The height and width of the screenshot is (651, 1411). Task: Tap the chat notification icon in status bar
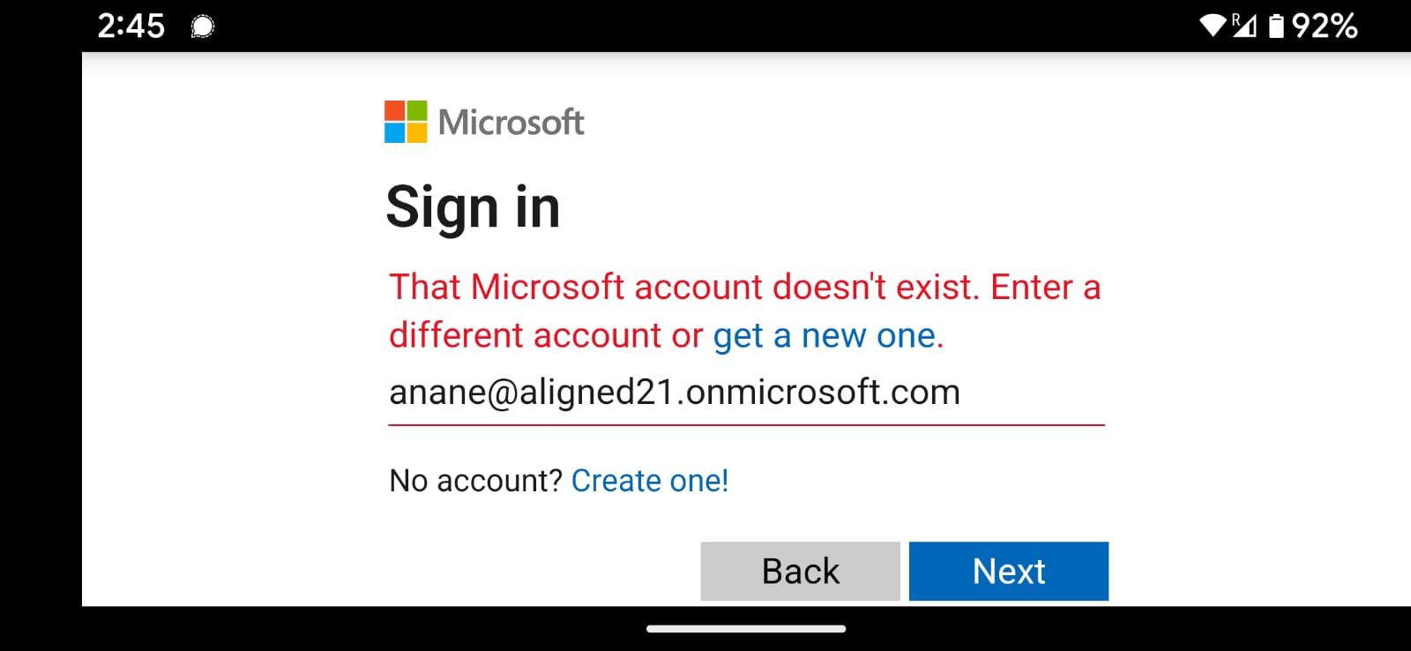click(203, 26)
